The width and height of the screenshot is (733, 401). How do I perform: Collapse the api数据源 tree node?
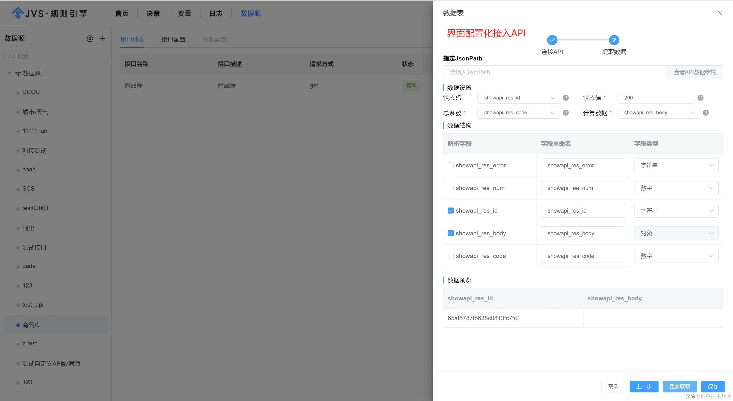click(x=9, y=73)
